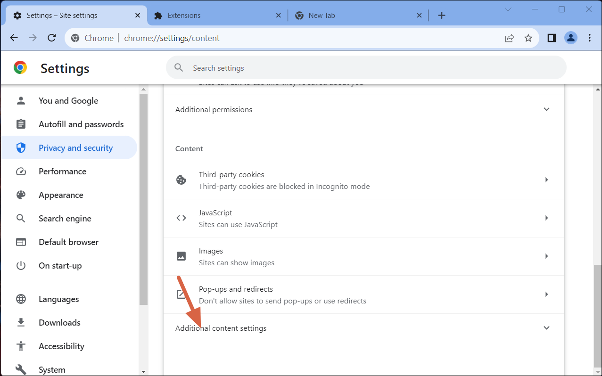Select the Appearance palette icon
Image resolution: width=602 pixels, height=376 pixels.
pyautogui.click(x=21, y=195)
